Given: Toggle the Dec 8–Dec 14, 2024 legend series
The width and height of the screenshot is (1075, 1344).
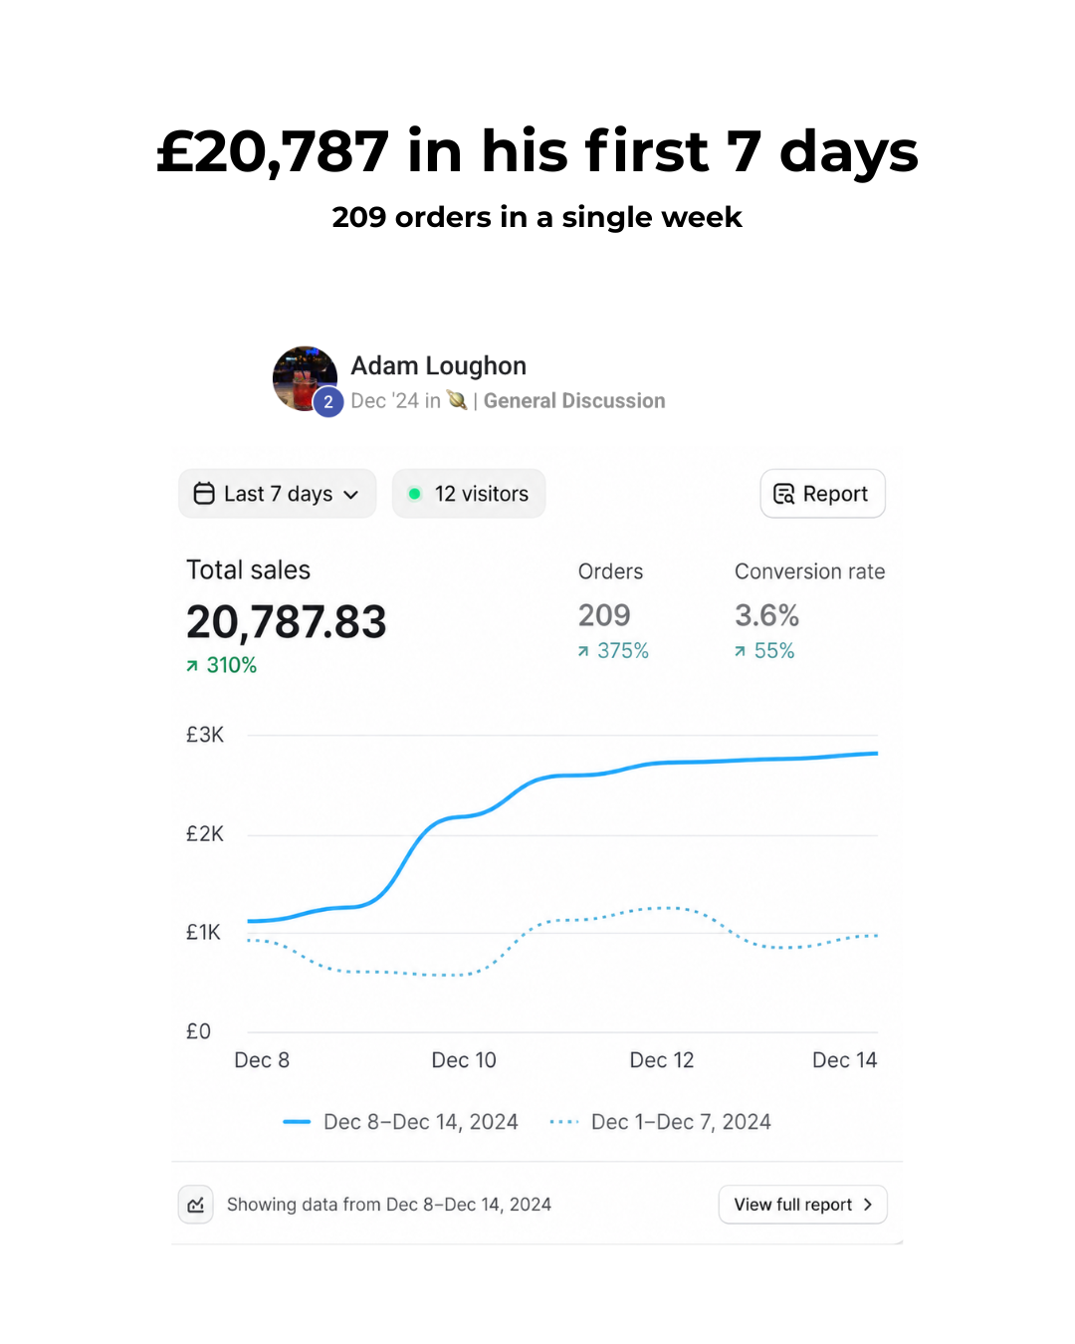Looking at the screenshot, I should pos(400,1122).
